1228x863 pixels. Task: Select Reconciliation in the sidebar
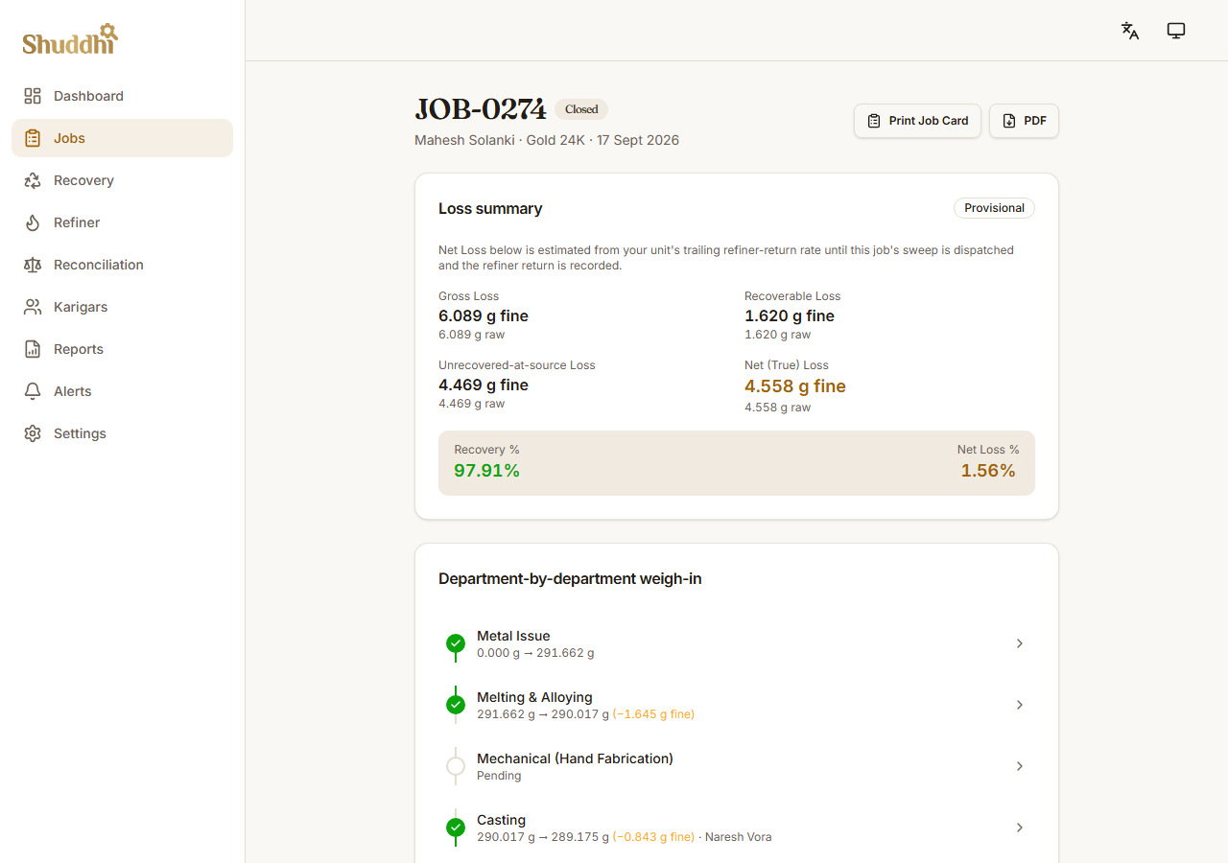pyautogui.click(x=122, y=265)
